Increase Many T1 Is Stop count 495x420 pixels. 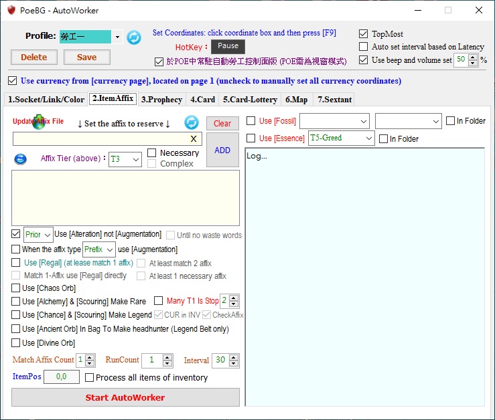pyautogui.click(x=234, y=298)
